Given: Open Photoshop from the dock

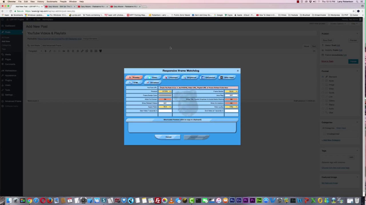Looking at the screenshot, I should point(232,201).
